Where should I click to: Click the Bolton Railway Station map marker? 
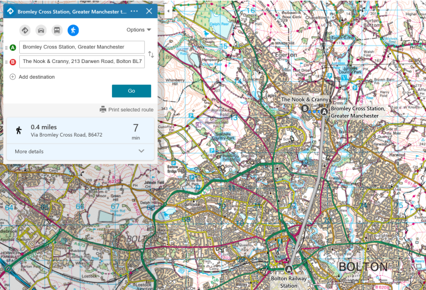(x=288, y=269)
